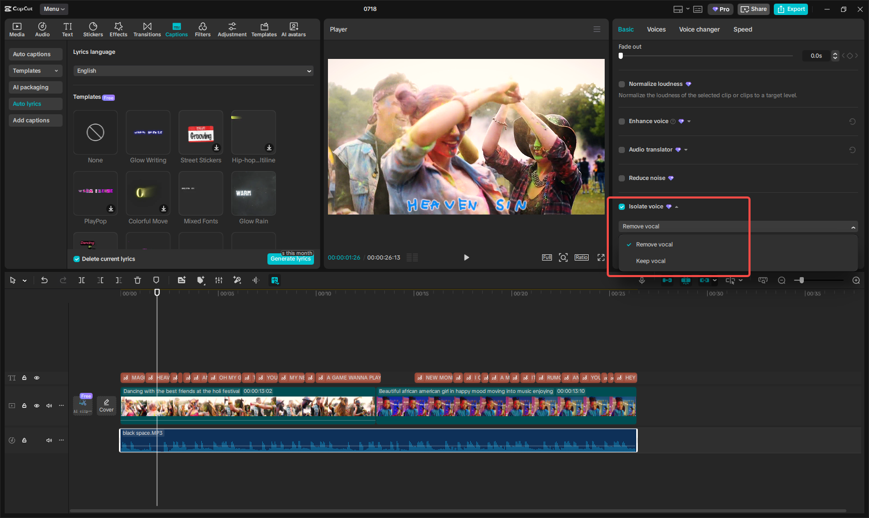Screen dimensions: 869x518
Task: Enable the Normalize loudness checkbox
Action: pos(622,84)
